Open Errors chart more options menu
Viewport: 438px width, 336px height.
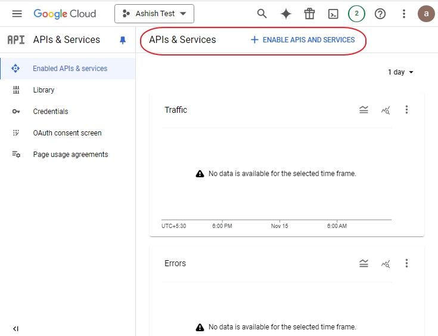[406, 263]
